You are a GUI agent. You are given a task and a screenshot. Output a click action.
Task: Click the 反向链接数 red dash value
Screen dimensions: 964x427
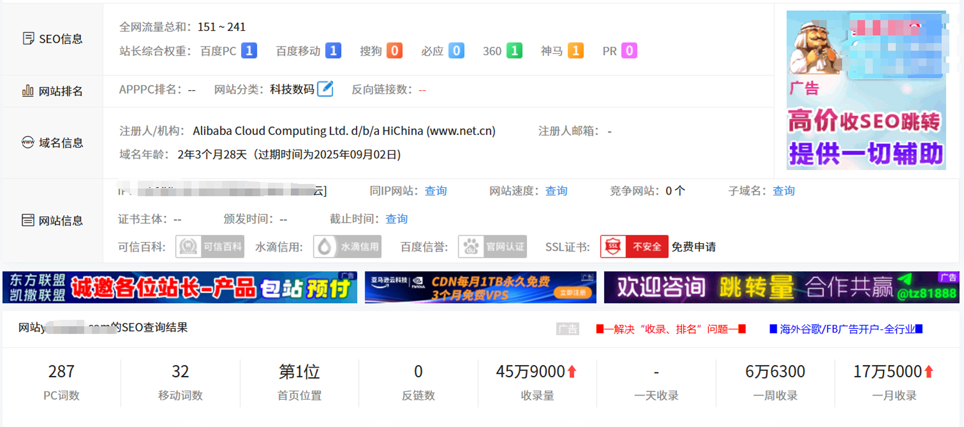pyautogui.click(x=422, y=90)
